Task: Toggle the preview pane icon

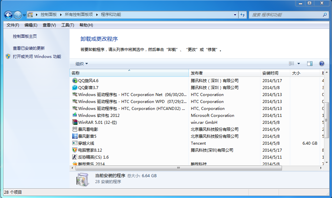Action: point(310,64)
